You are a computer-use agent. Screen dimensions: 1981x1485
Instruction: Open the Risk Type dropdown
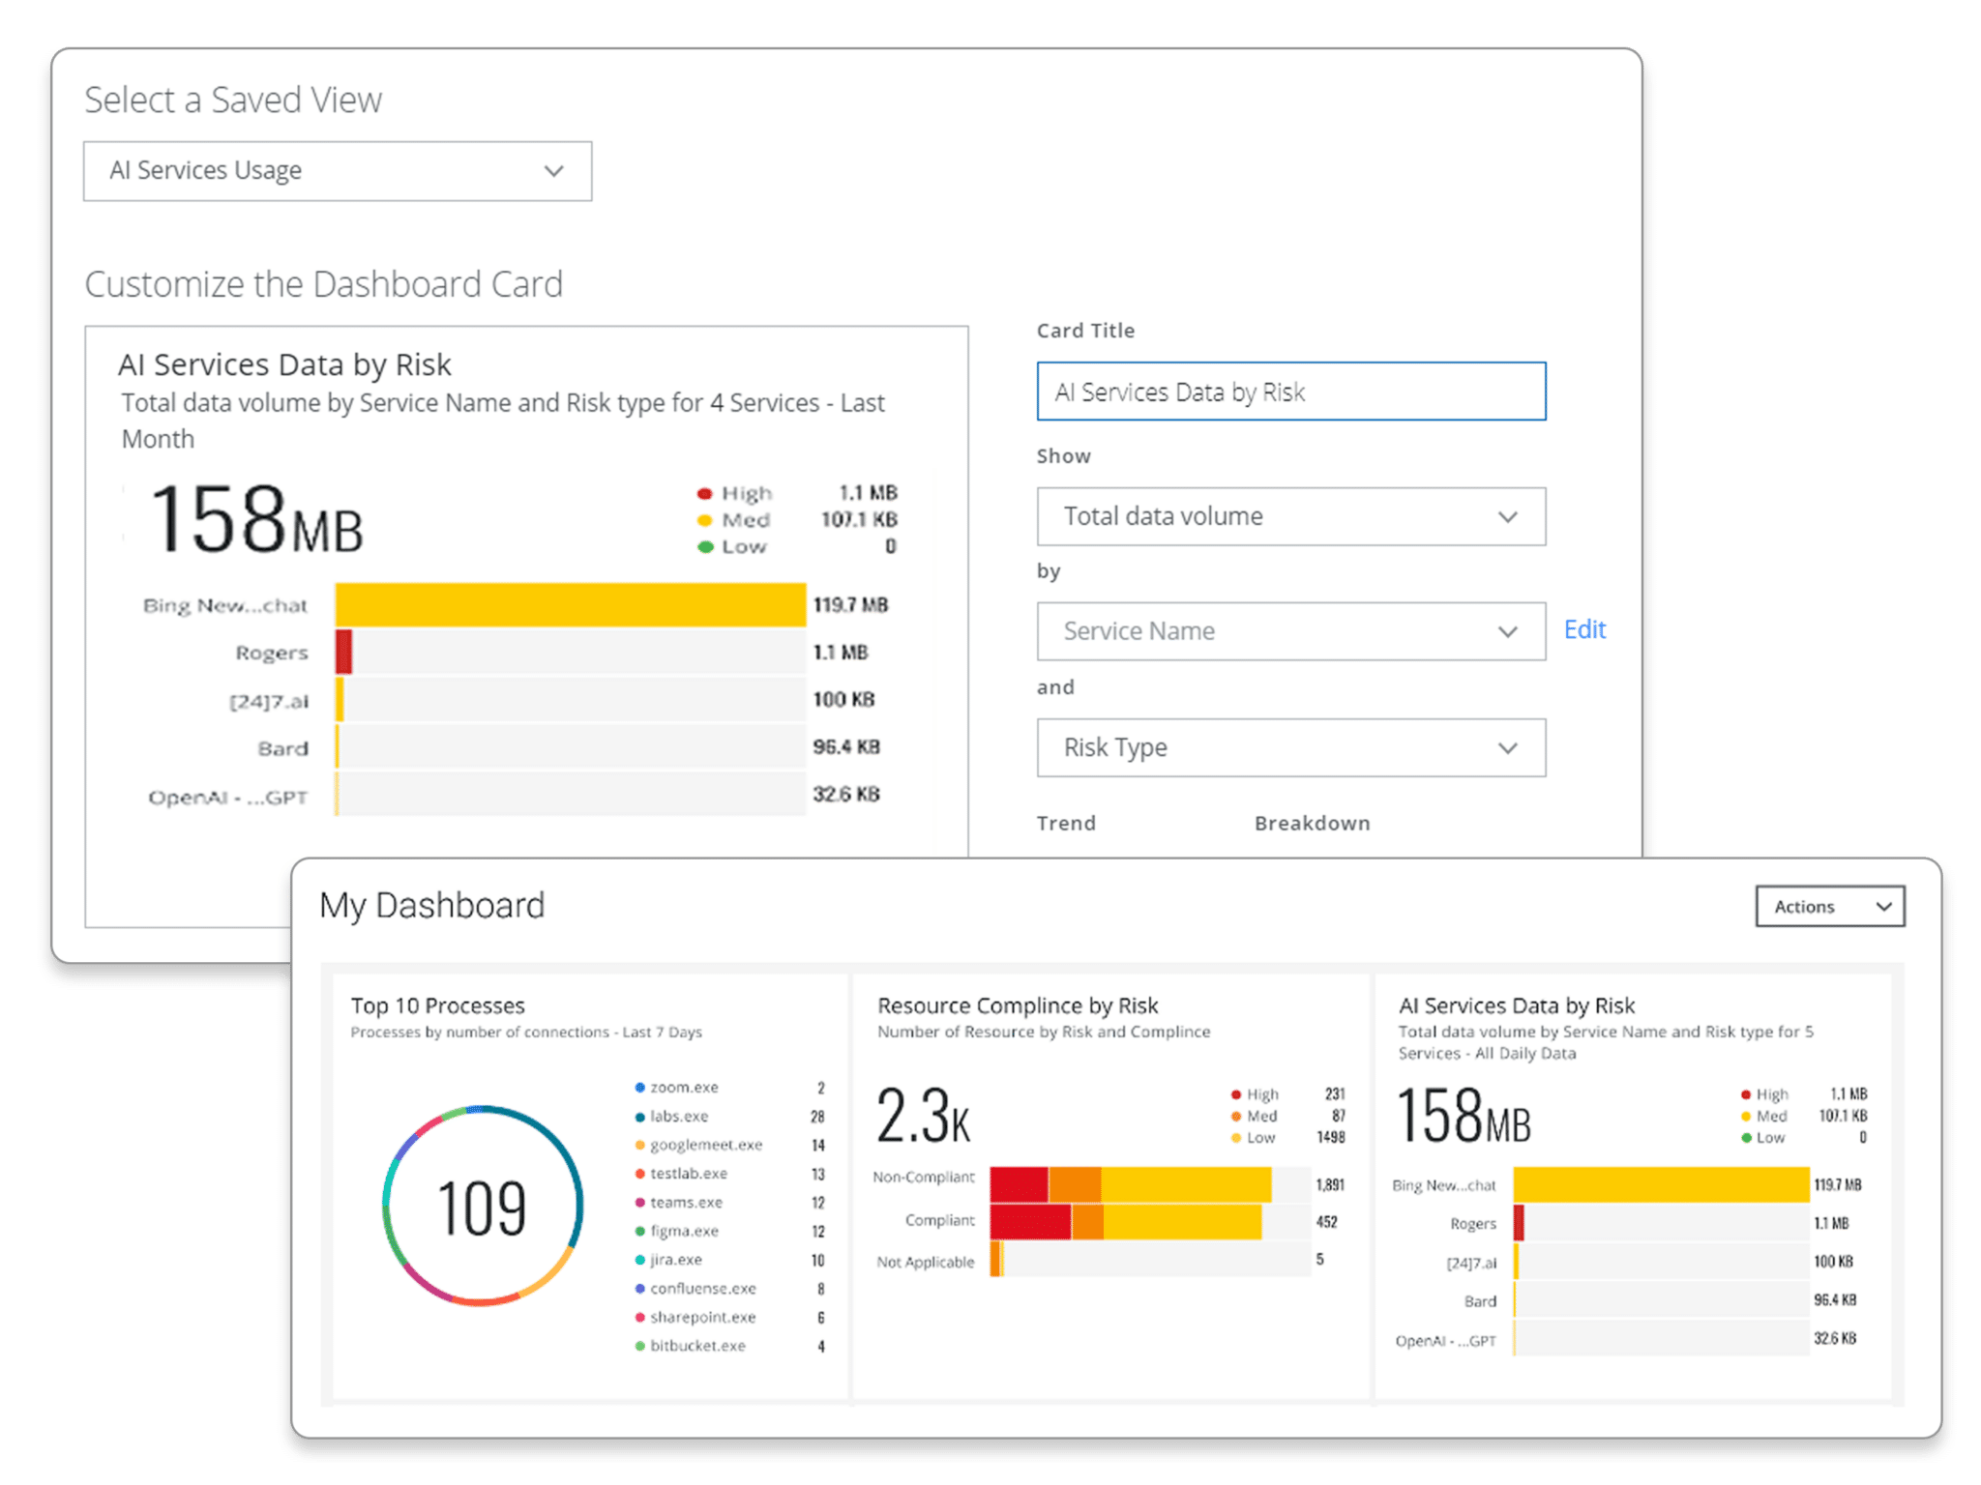click(1290, 747)
